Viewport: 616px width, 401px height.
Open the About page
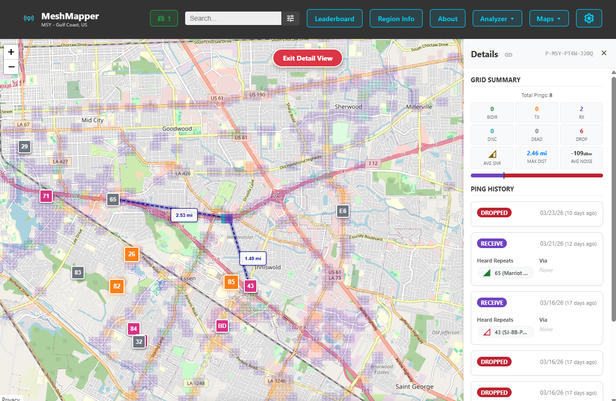point(447,18)
